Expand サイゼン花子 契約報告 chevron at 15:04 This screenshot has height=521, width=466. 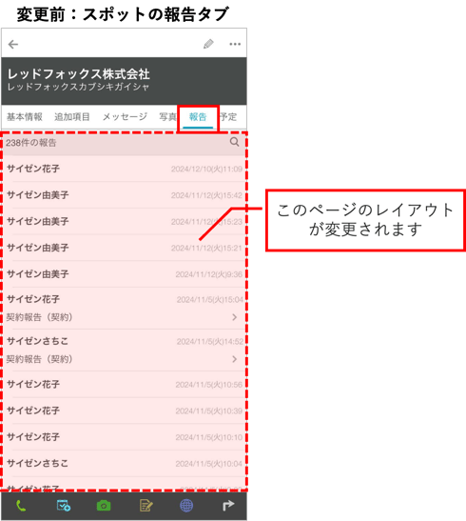click(x=235, y=317)
